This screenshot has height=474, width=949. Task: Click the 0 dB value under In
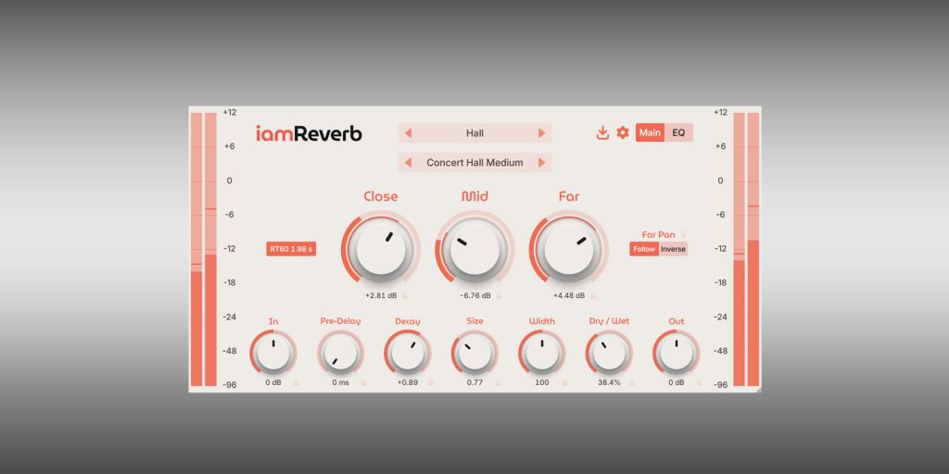(273, 382)
